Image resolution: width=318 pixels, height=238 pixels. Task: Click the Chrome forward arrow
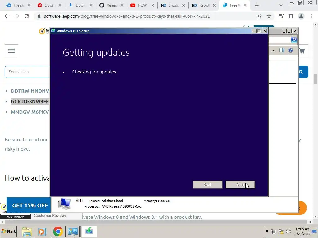click(x=17, y=16)
